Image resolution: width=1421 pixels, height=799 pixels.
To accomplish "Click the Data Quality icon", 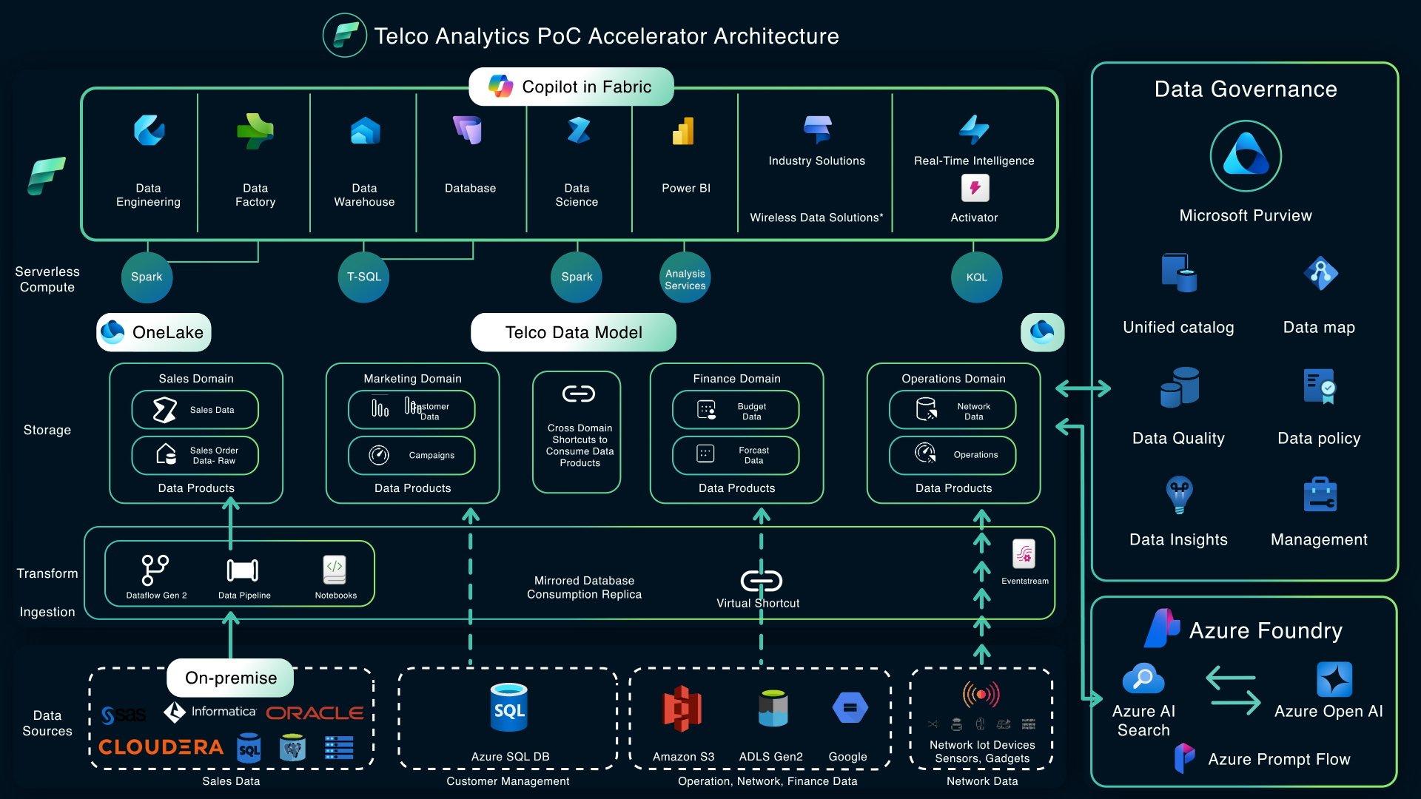I will (x=1179, y=388).
